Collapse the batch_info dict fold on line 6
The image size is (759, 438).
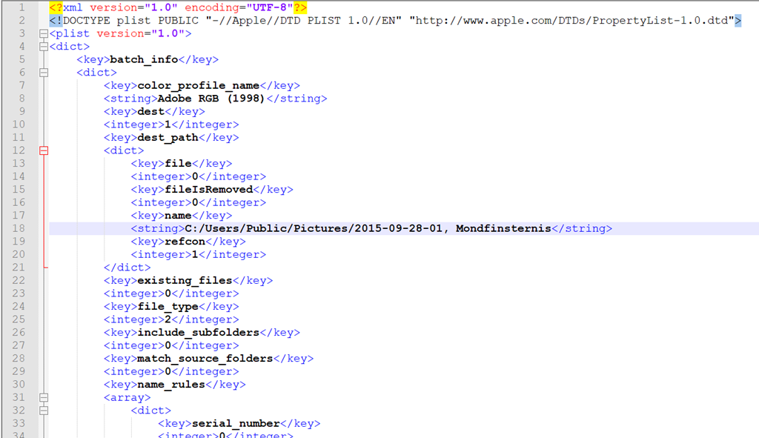(44, 73)
